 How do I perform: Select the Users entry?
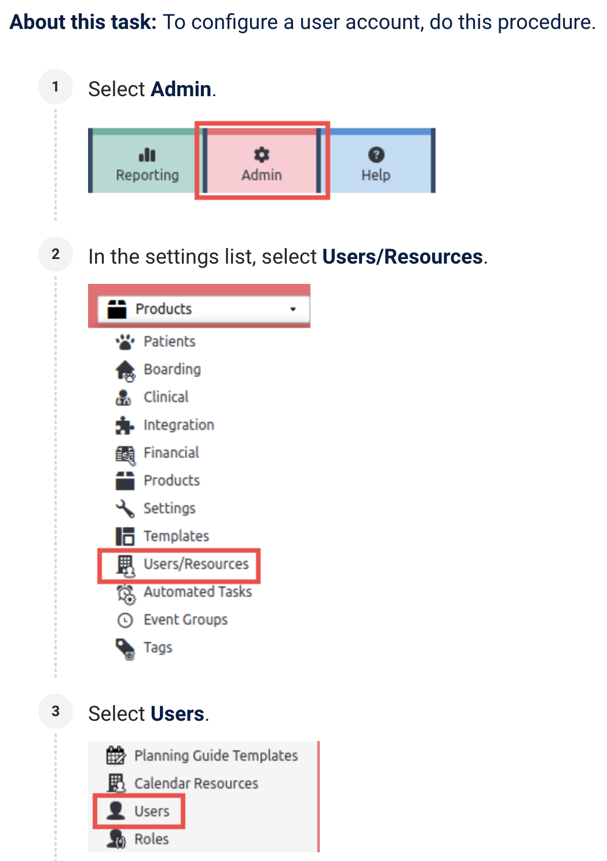coord(151,811)
